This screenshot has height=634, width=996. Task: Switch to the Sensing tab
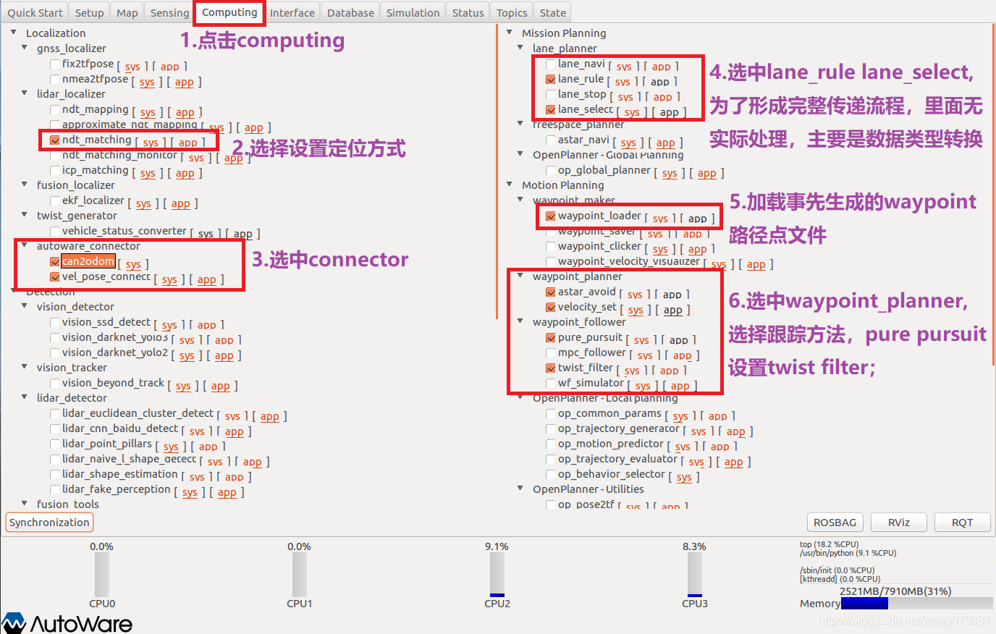169,12
